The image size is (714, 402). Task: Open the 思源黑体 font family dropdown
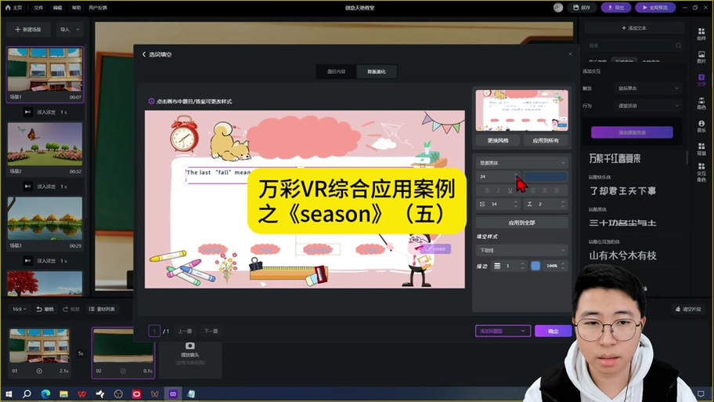tap(522, 163)
